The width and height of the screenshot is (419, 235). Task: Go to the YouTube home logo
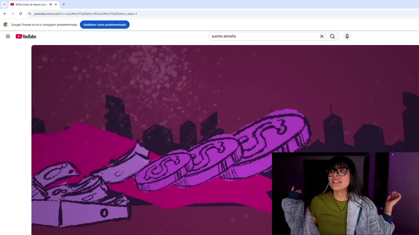click(26, 36)
